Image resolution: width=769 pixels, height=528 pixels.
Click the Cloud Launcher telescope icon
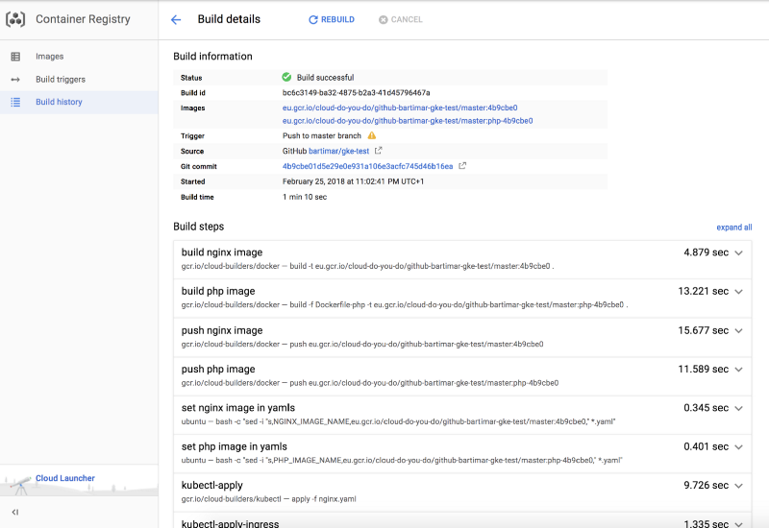point(20,485)
